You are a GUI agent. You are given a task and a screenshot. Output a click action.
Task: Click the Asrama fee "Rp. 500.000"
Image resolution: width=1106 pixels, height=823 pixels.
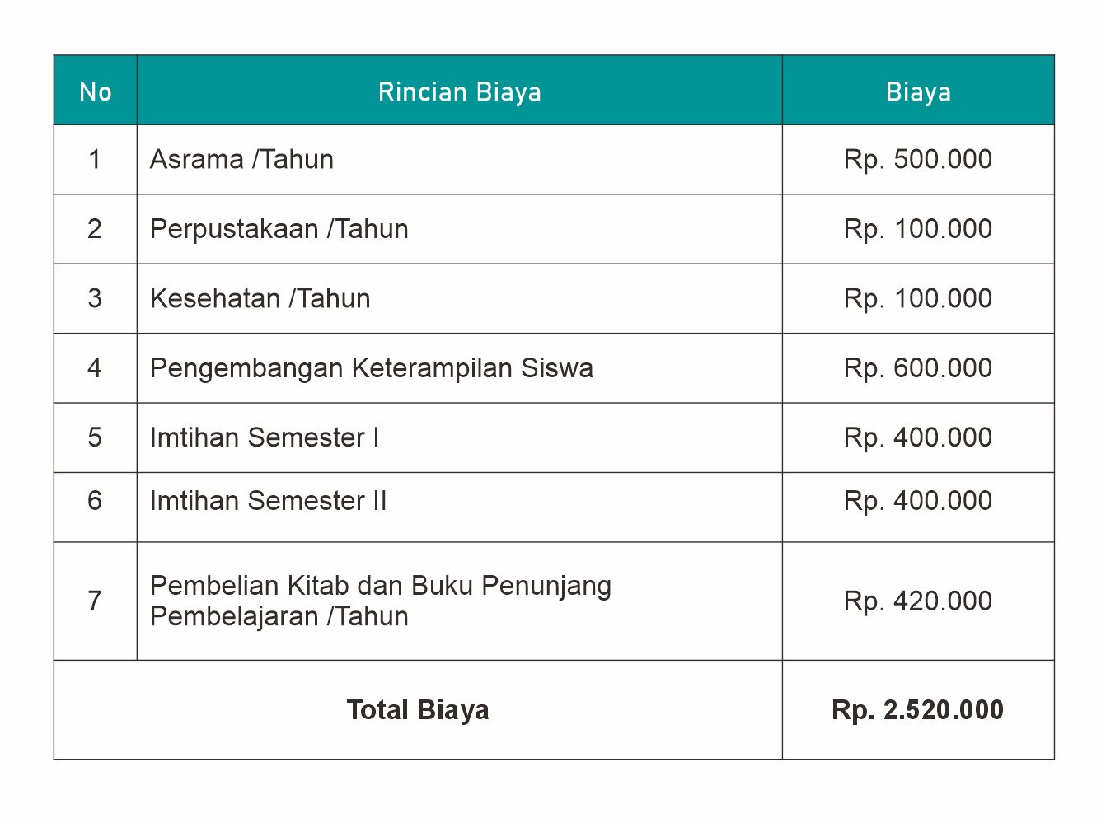pyautogui.click(x=917, y=159)
